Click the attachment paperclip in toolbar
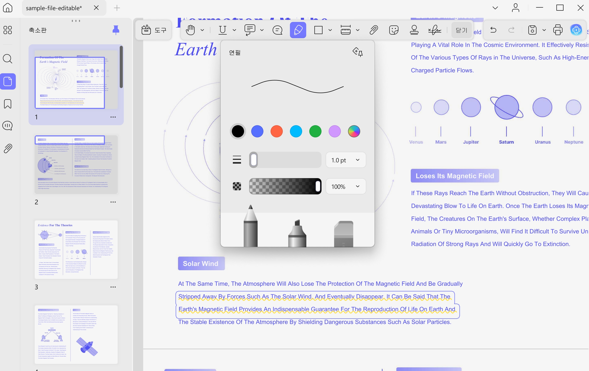 [x=373, y=30]
